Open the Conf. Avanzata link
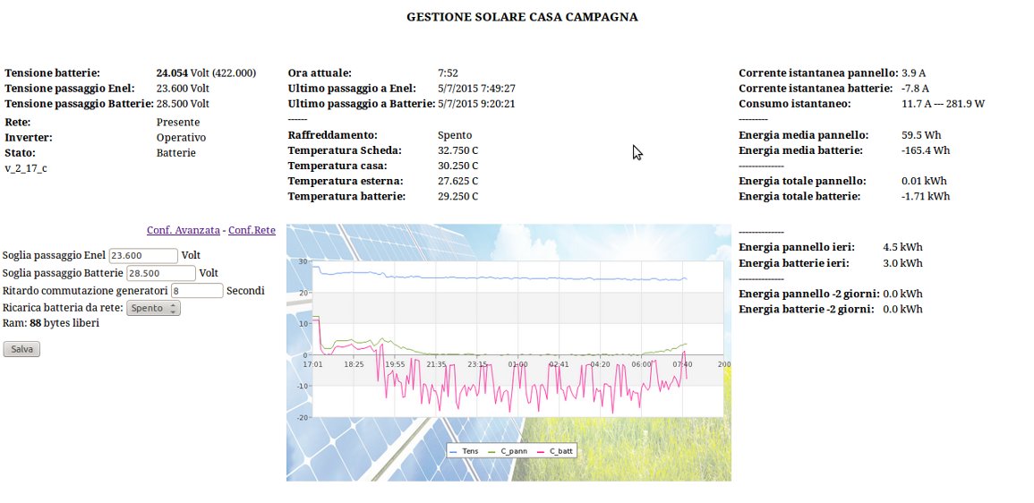This screenshot has width=1034, height=503. [x=184, y=231]
